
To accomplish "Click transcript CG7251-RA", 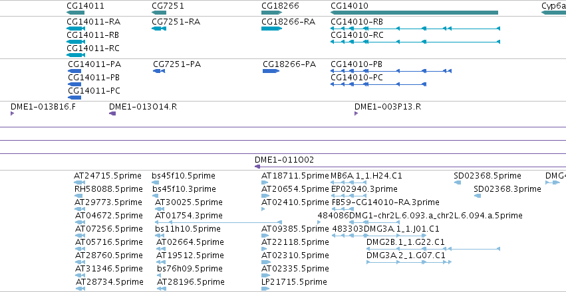I will 176,22.
